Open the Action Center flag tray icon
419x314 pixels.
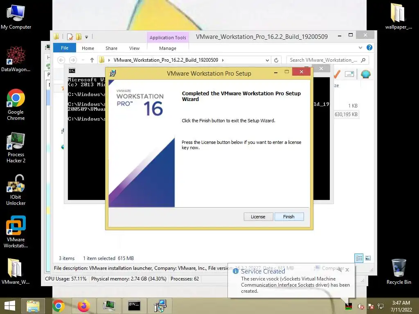371,306
